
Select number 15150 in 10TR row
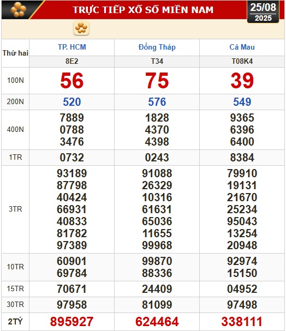pyautogui.click(x=242, y=273)
